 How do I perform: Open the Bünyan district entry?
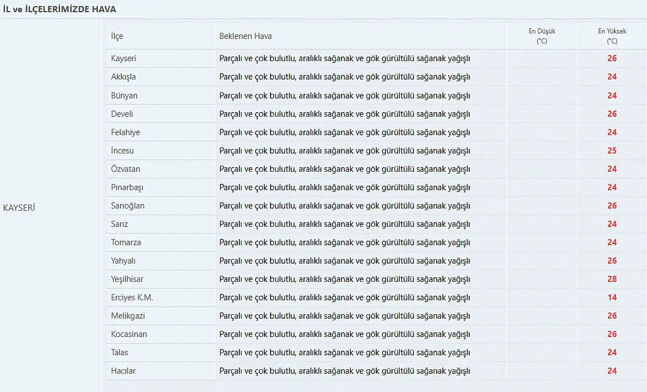click(x=124, y=95)
